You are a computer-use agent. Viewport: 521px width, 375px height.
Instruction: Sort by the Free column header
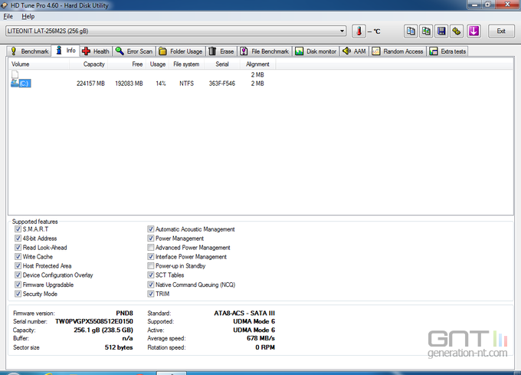127,64
